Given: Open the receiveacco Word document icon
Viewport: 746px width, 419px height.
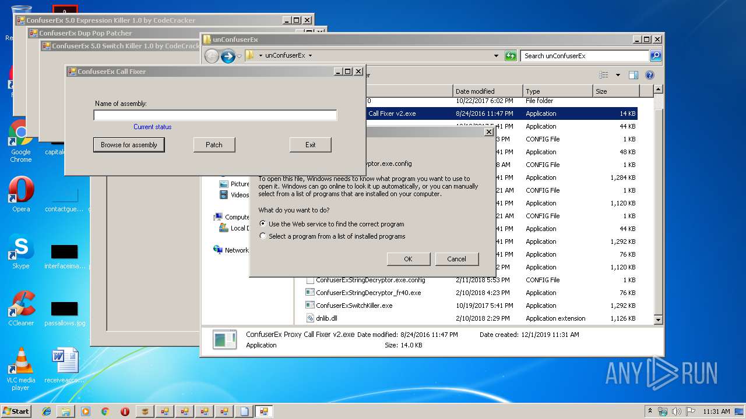Looking at the screenshot, I should coord(65,365).
